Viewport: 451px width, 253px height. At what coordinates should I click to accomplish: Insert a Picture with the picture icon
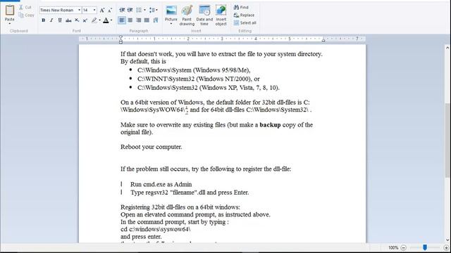[171, 11]
